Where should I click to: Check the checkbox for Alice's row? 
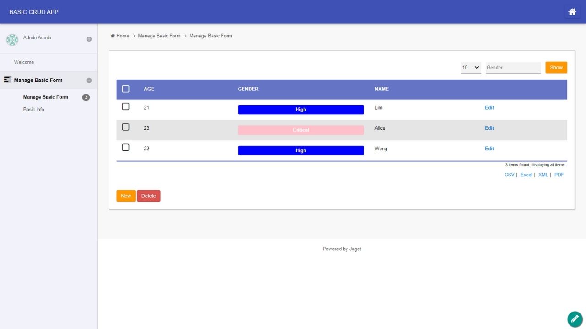click(125, 127)
